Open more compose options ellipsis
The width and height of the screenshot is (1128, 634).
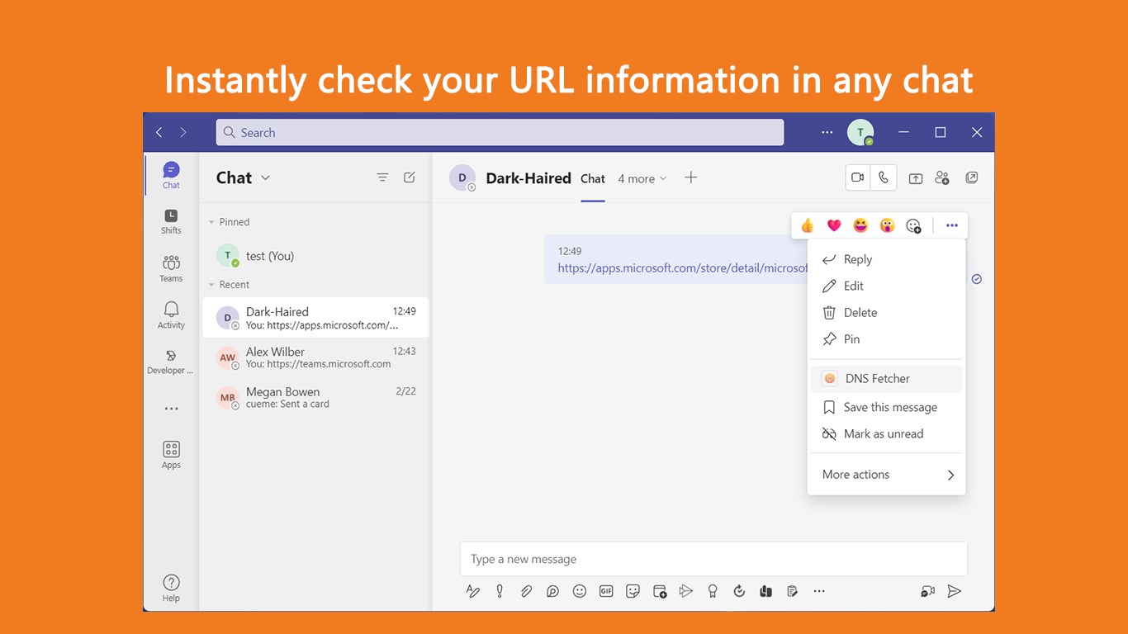coord(819,591)
